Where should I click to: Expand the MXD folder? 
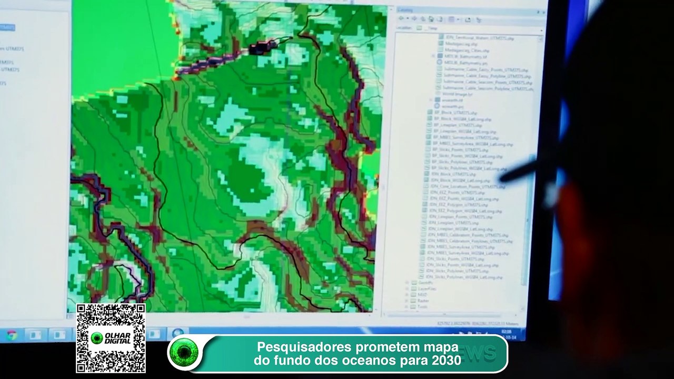[x=407, y=295]
